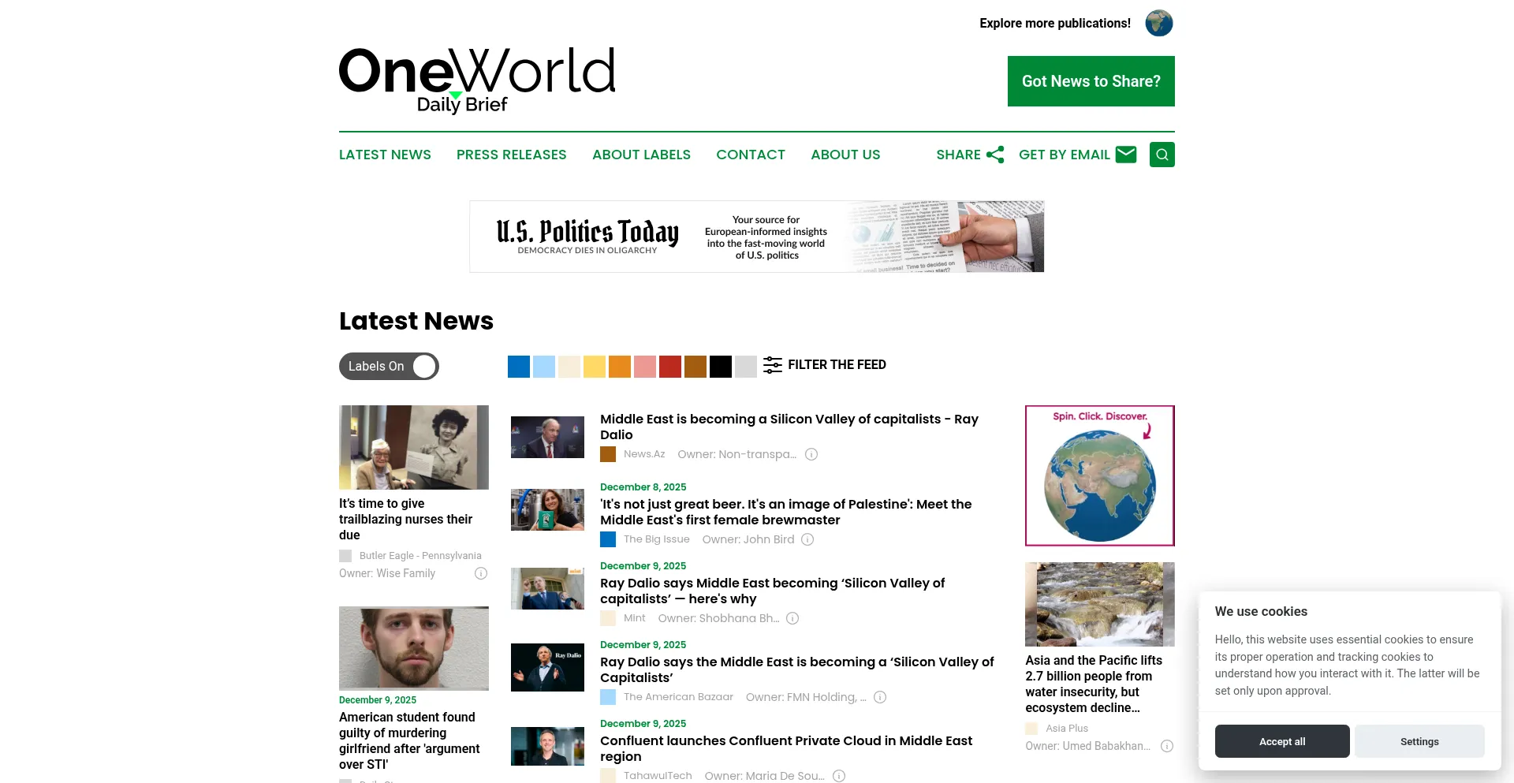Open info icon beside Owner: Shobhana Bh...

point(792,618)
